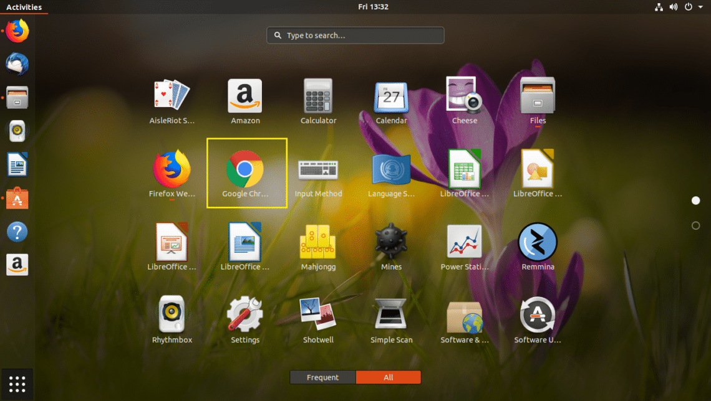Viewport: 711px width, 401px height.
Task: Go to the first app page indicator
Action: [695, 200]
